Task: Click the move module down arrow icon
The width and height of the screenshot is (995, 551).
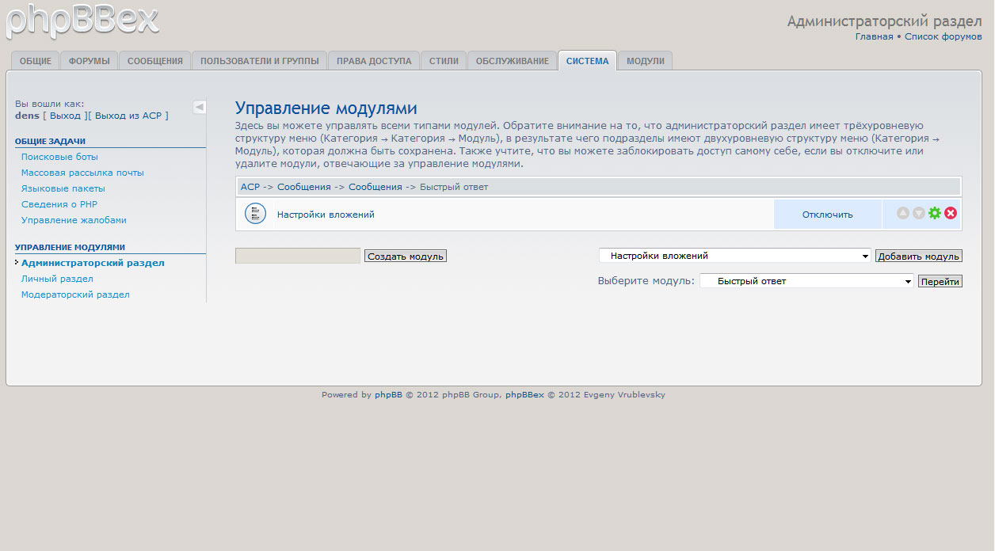Action: [x=919, y=214]
